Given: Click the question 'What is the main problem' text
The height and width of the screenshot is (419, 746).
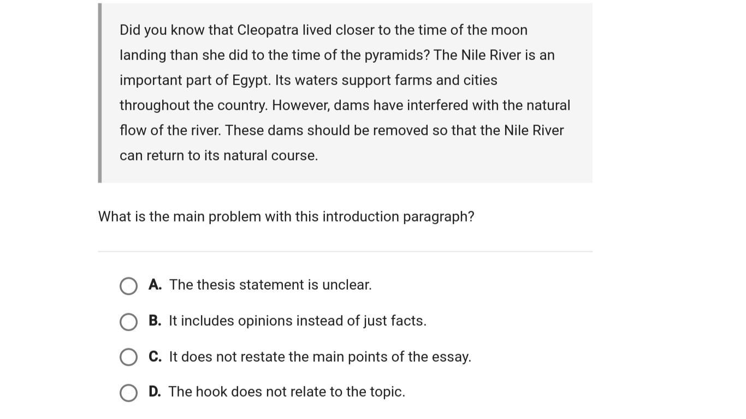Looking at the screenshot, I should point(286,217).
